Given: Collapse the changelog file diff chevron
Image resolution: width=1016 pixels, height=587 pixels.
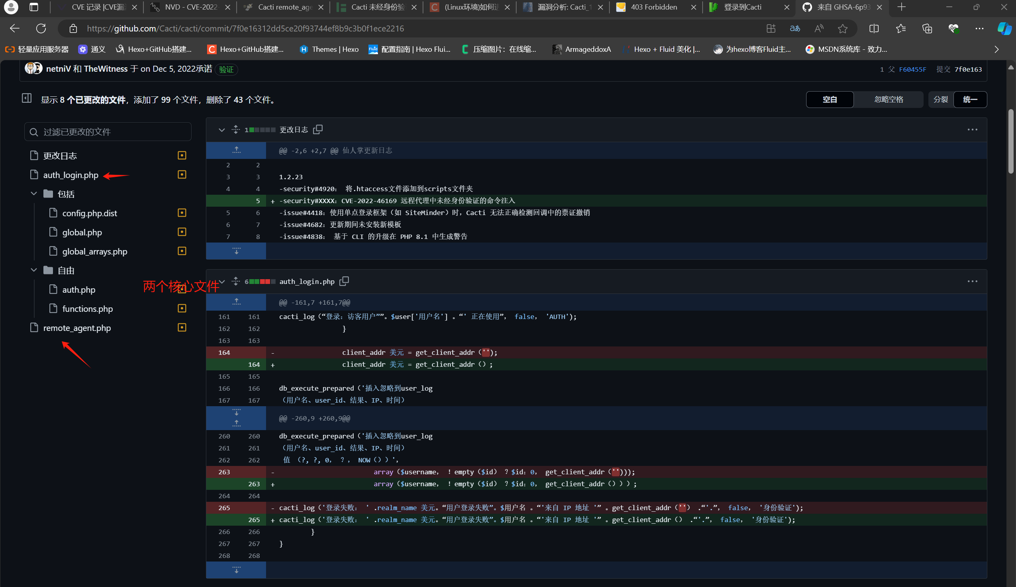Looking at the screenshot, I should click(x=221, y=130).
